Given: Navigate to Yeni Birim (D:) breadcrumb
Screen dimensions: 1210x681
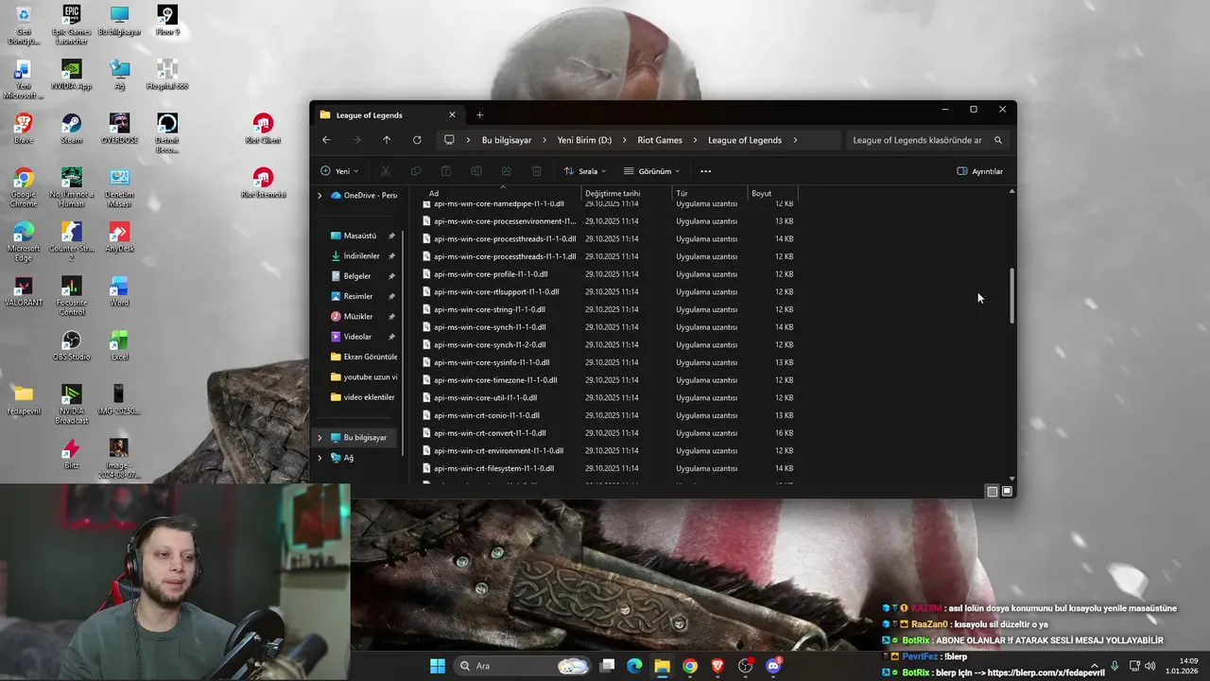Looking at the screenshot, I should (584, 140).
